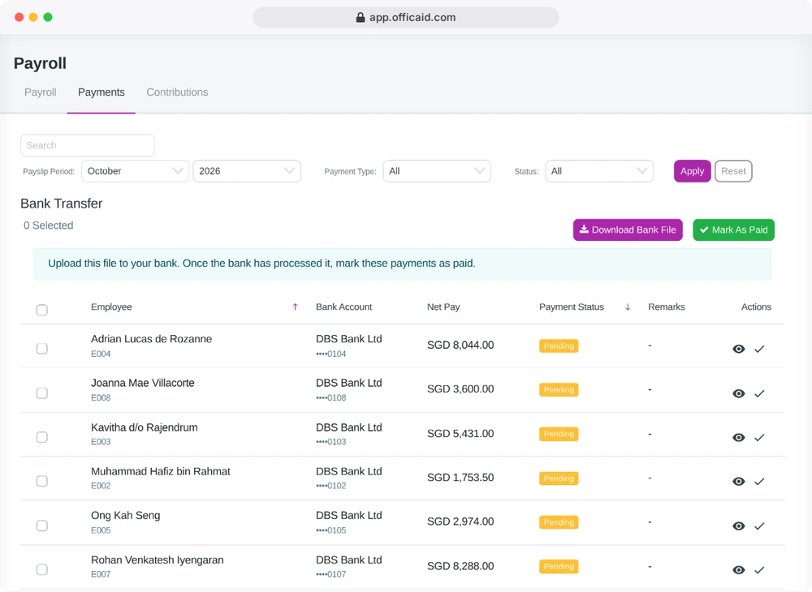812x592 pixels.
Task: Mark Adrian Lucas de Rozanne's payment as paid
Action: (759, 349)
